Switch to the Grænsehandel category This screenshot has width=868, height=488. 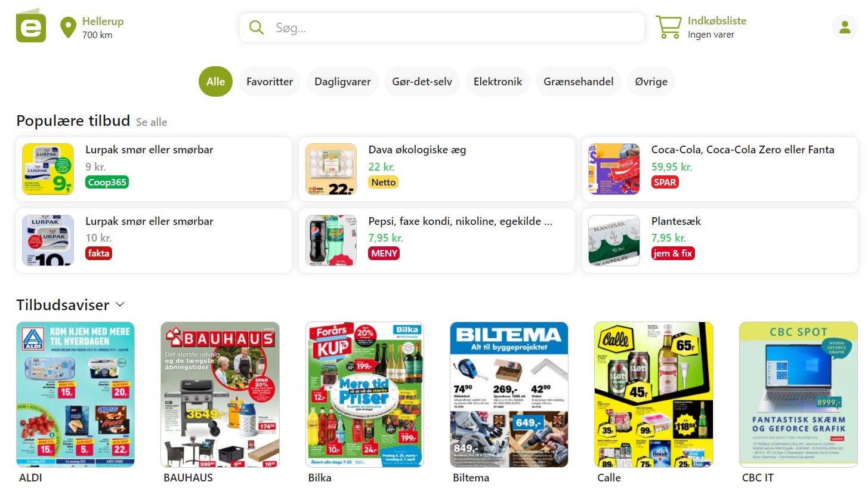pyautogui.click(x=579, y=82)
